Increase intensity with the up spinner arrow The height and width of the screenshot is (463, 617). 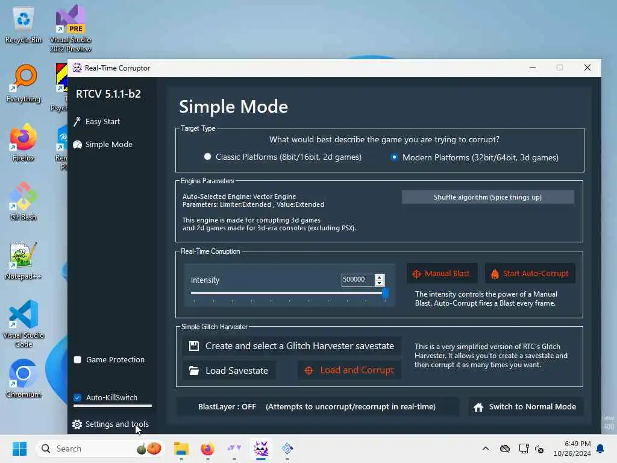tap(380, 277)
